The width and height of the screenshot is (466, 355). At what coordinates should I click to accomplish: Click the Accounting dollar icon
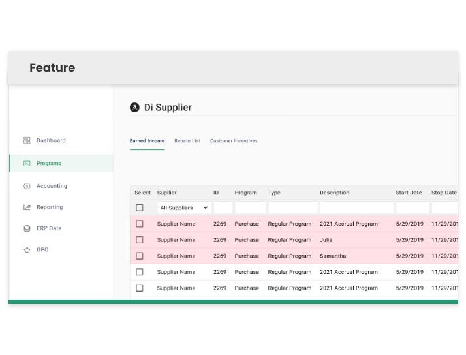tap(27, 186)
